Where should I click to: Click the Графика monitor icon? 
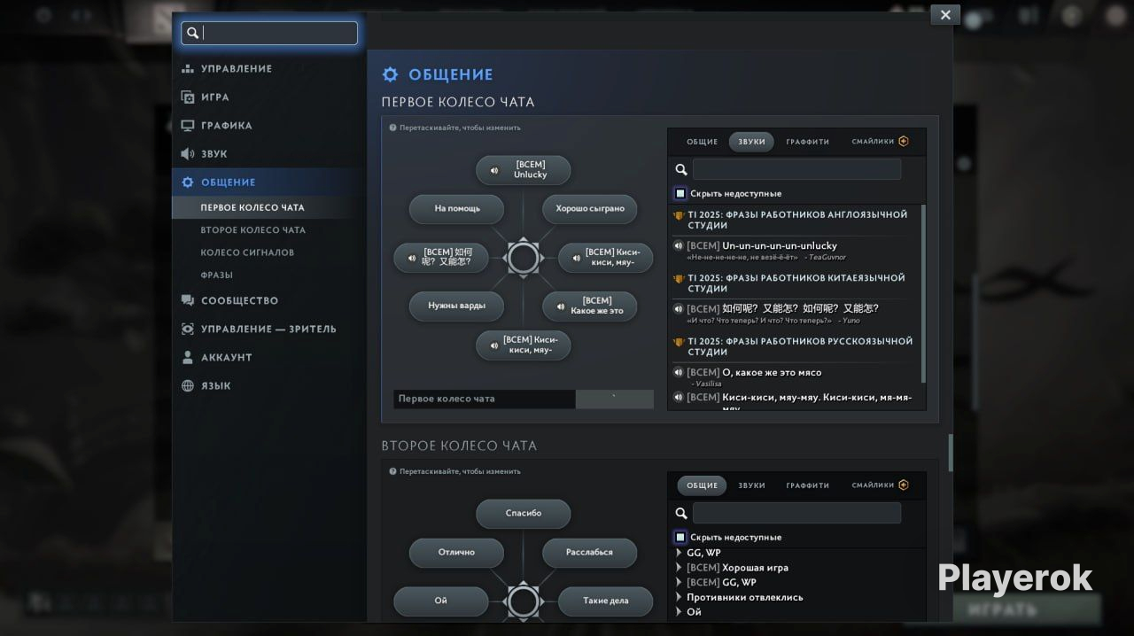tap(188, 126)
